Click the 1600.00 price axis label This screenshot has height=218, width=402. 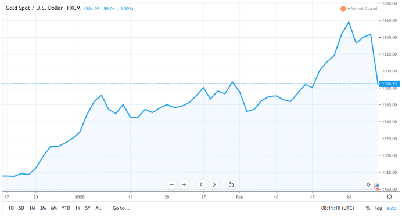(389, 71)
